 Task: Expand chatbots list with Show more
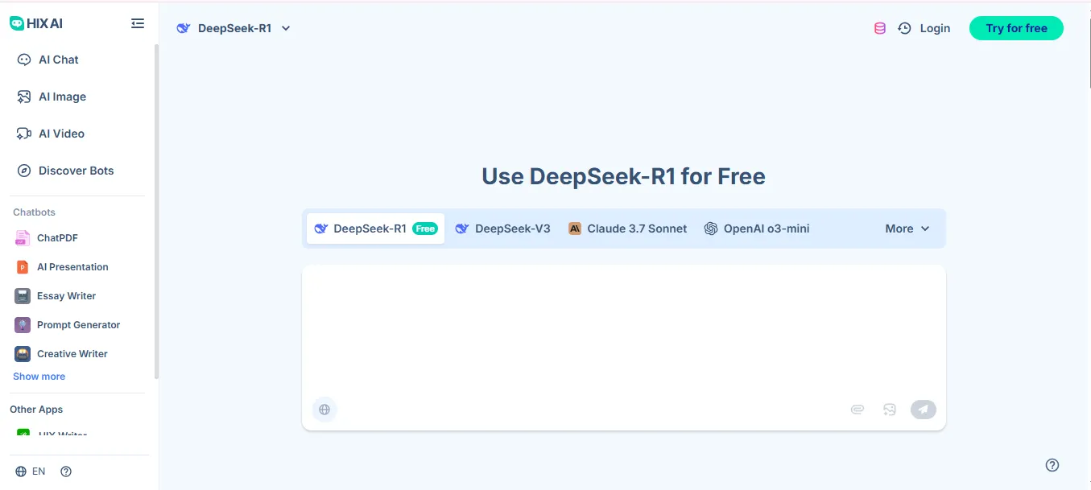tap(39, 377)
